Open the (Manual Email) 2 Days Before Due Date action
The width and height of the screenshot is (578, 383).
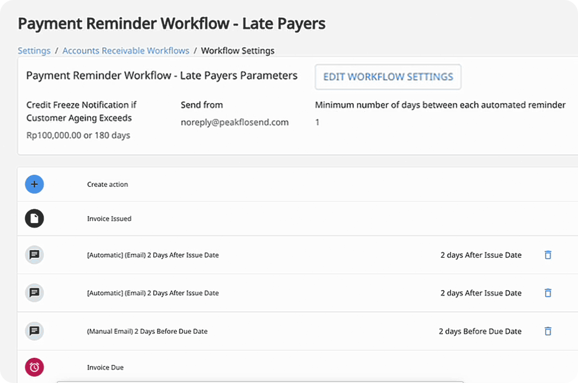pyautogui.click(x=147, y=331)
